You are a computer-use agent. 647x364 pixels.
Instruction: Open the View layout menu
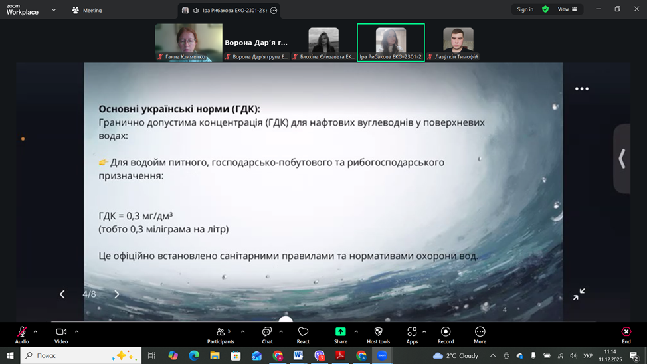click(x=567, y=9)
